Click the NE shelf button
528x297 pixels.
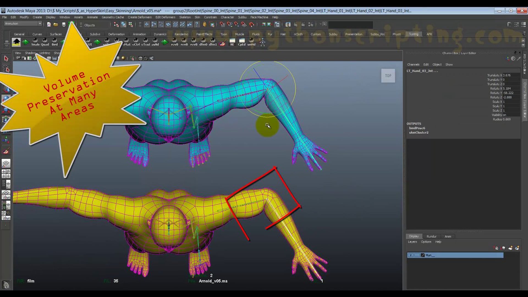(x=232, y=42)
